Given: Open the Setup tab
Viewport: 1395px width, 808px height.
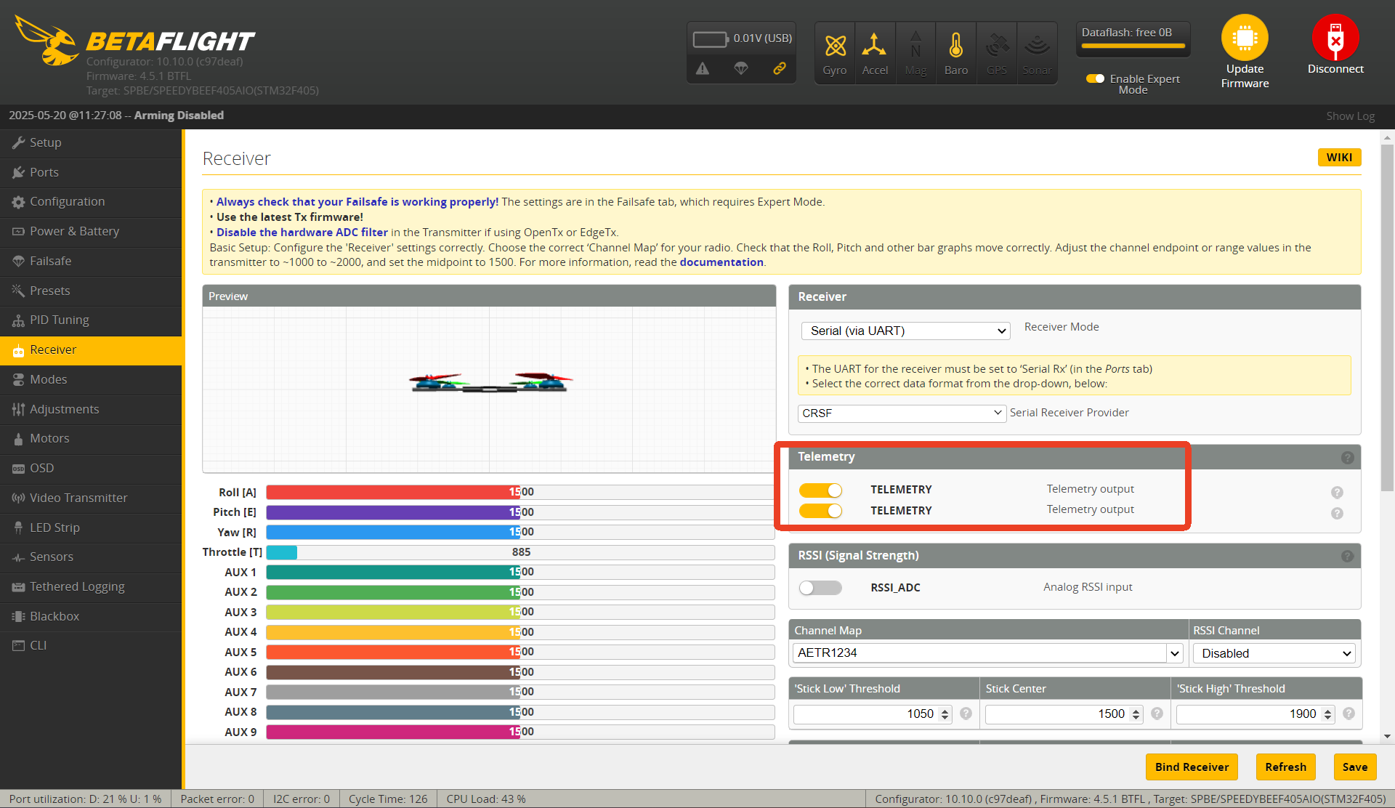Looking at the screenshot, I should click(91, 143).
